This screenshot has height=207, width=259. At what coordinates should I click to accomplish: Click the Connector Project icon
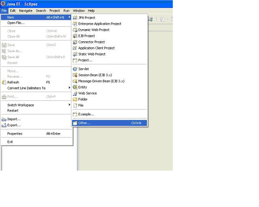coord(75,42)
